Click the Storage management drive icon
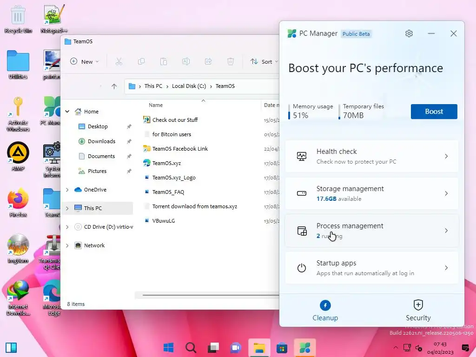The image size is (476, 357). 301,193
